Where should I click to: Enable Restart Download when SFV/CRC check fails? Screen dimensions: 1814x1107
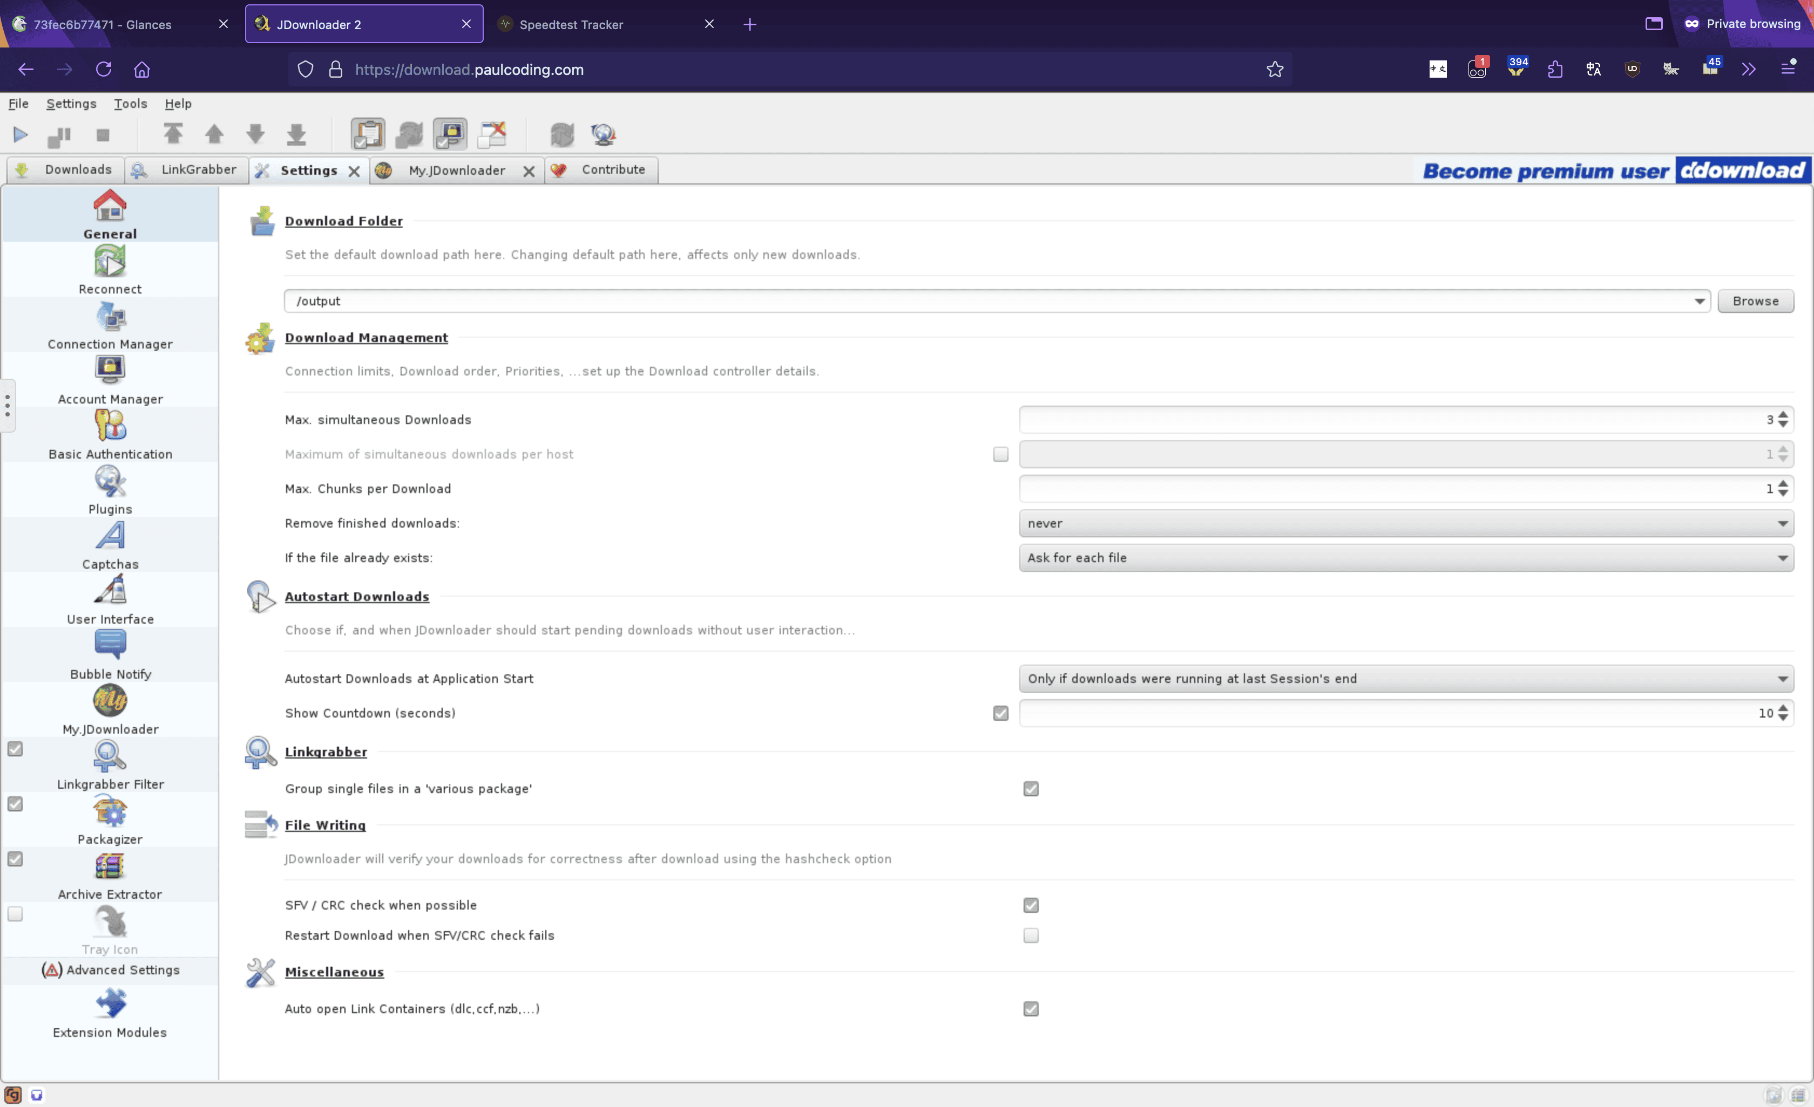pos(1031,935)
